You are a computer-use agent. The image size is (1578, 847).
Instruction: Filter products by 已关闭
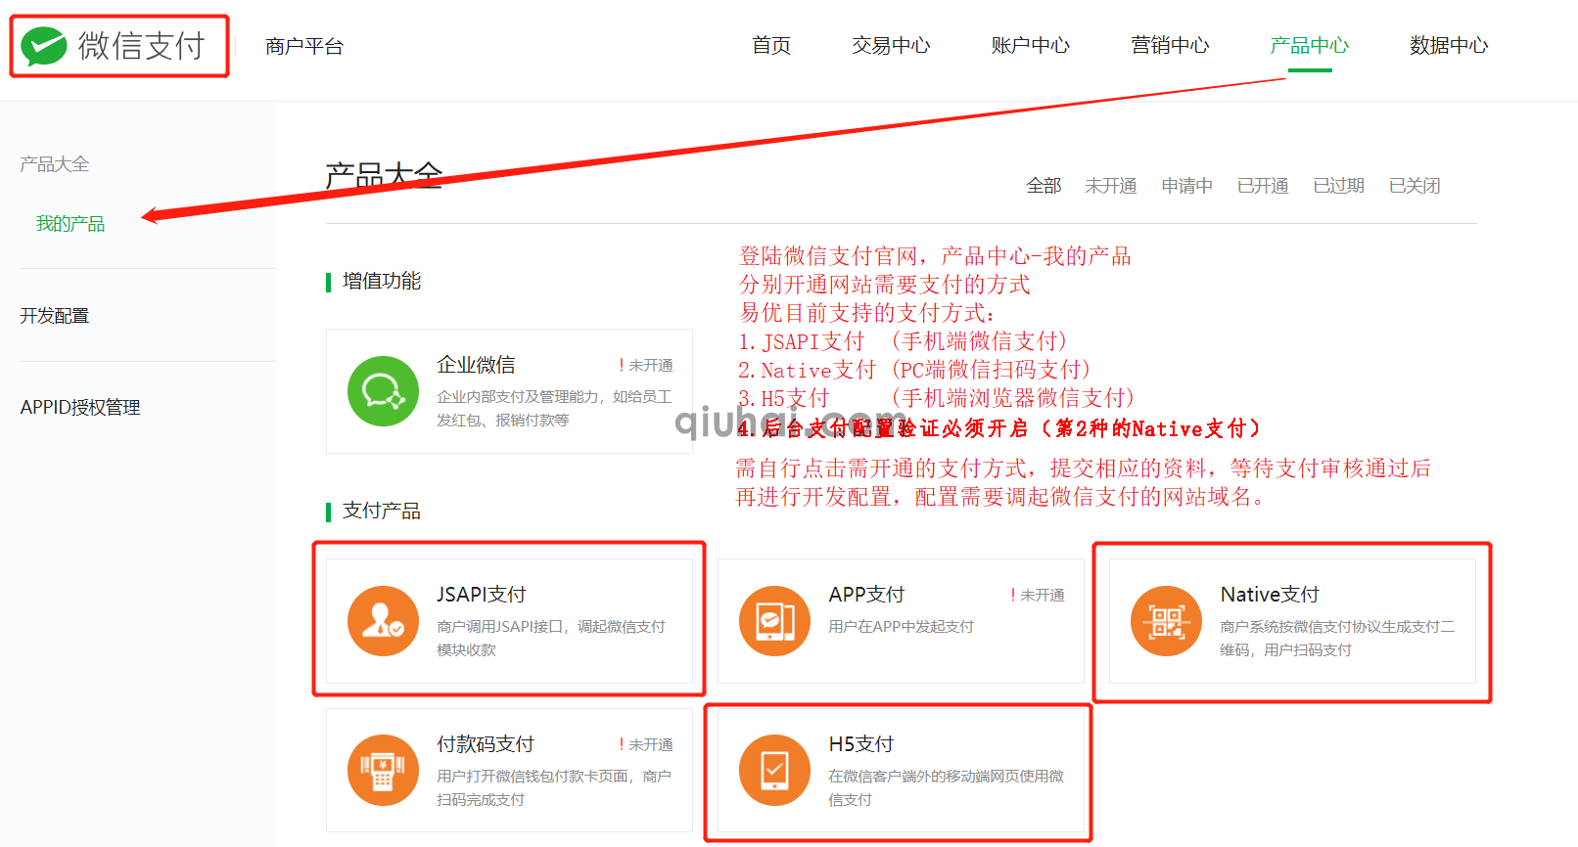click(1415, 186)
